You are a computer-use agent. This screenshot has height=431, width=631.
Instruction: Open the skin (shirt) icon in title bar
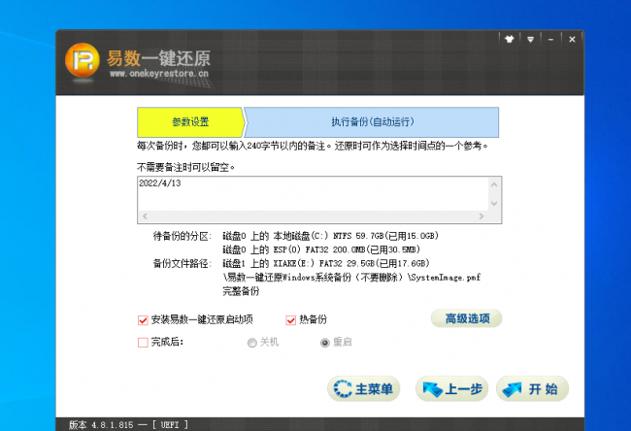tap(510, 40)
